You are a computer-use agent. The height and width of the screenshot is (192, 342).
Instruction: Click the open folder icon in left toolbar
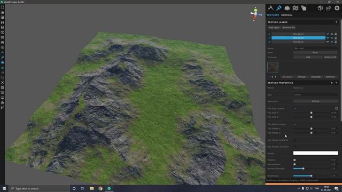(x=2, y=12)
